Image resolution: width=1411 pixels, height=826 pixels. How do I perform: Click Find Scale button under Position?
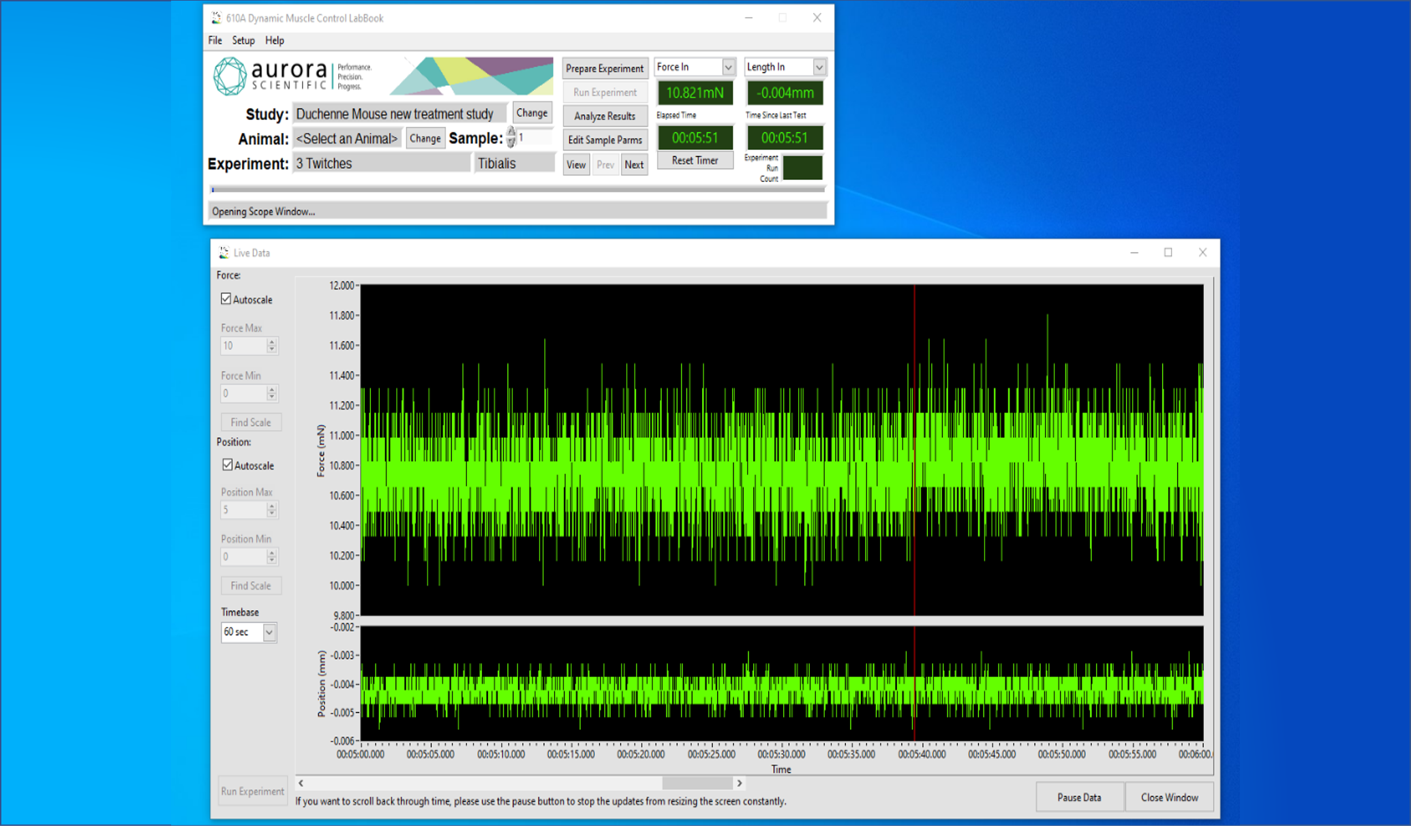251,585
